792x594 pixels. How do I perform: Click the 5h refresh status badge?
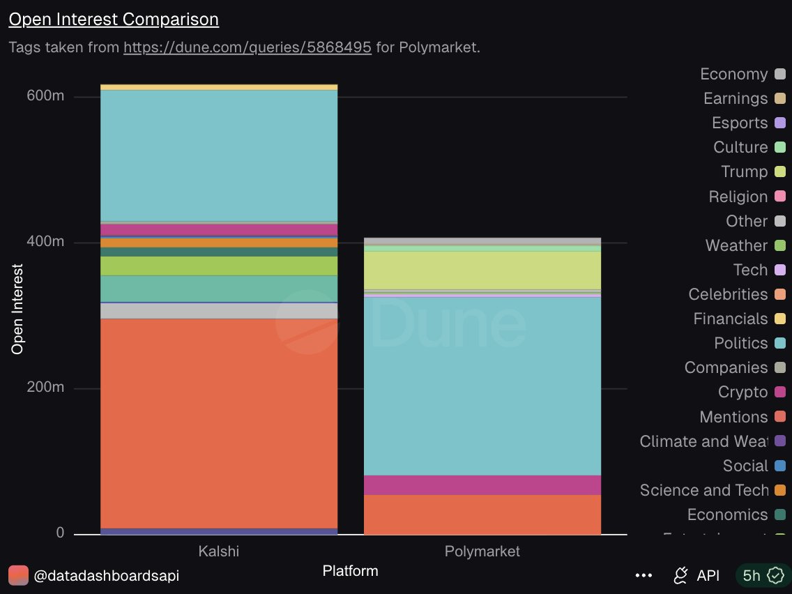point(763,575)
